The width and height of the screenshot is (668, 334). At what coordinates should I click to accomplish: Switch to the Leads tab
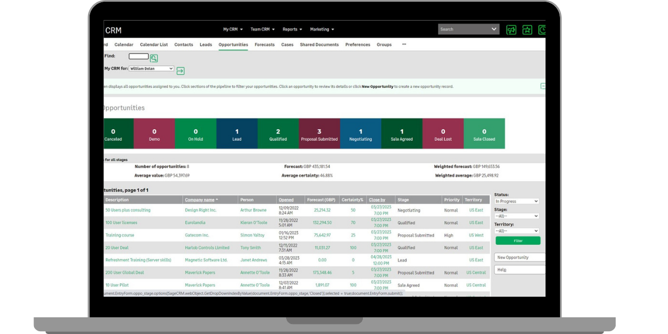coord(206,45)
